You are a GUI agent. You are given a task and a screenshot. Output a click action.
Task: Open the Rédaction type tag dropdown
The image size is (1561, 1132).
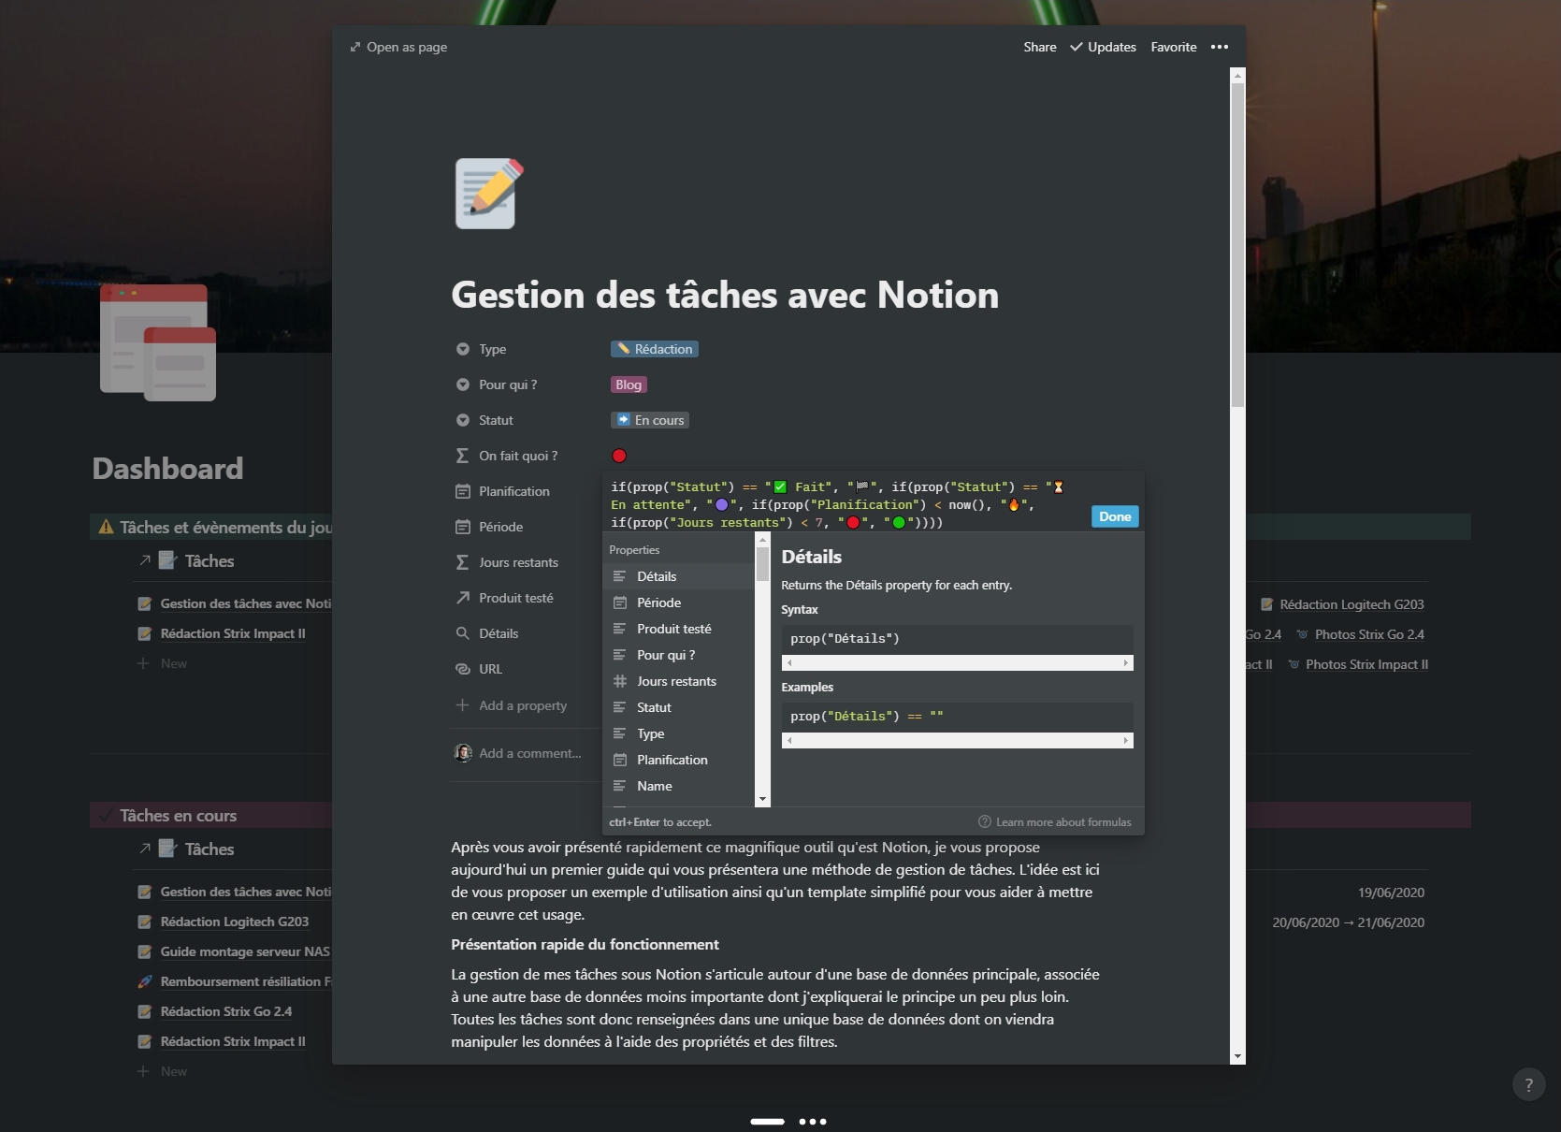[655, 349]
